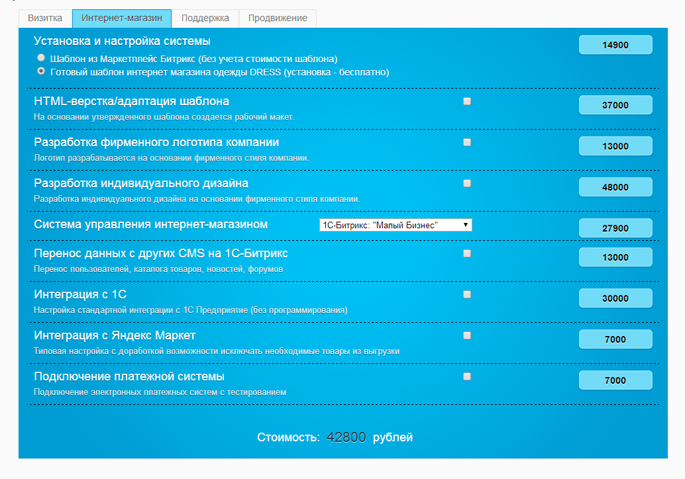This screenshot has height=479, width=685.
Task: Go to the Продвижение tab
Action: point(278,18)
